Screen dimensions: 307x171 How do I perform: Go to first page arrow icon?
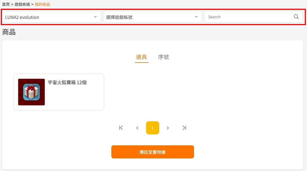pos(121,128)
